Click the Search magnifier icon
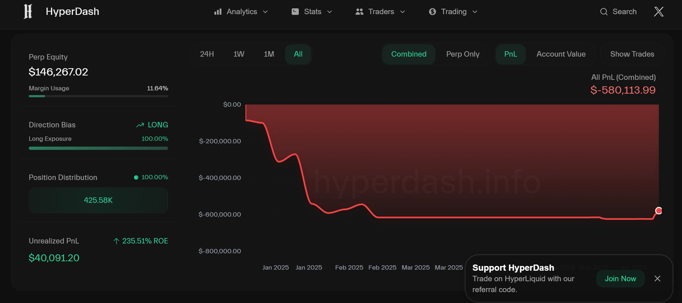 click(604, 12)
